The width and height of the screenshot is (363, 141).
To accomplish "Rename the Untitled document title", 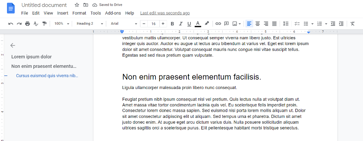I will tap(44, 5).
